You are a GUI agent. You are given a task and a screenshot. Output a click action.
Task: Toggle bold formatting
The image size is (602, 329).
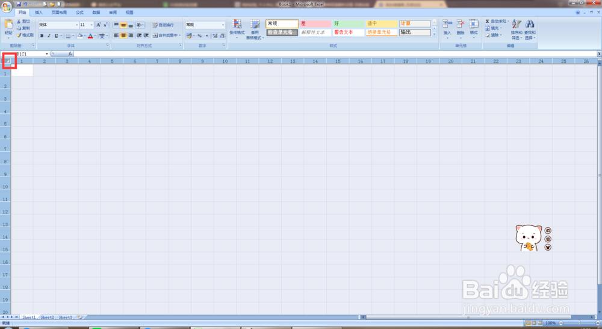click(42, 36)
